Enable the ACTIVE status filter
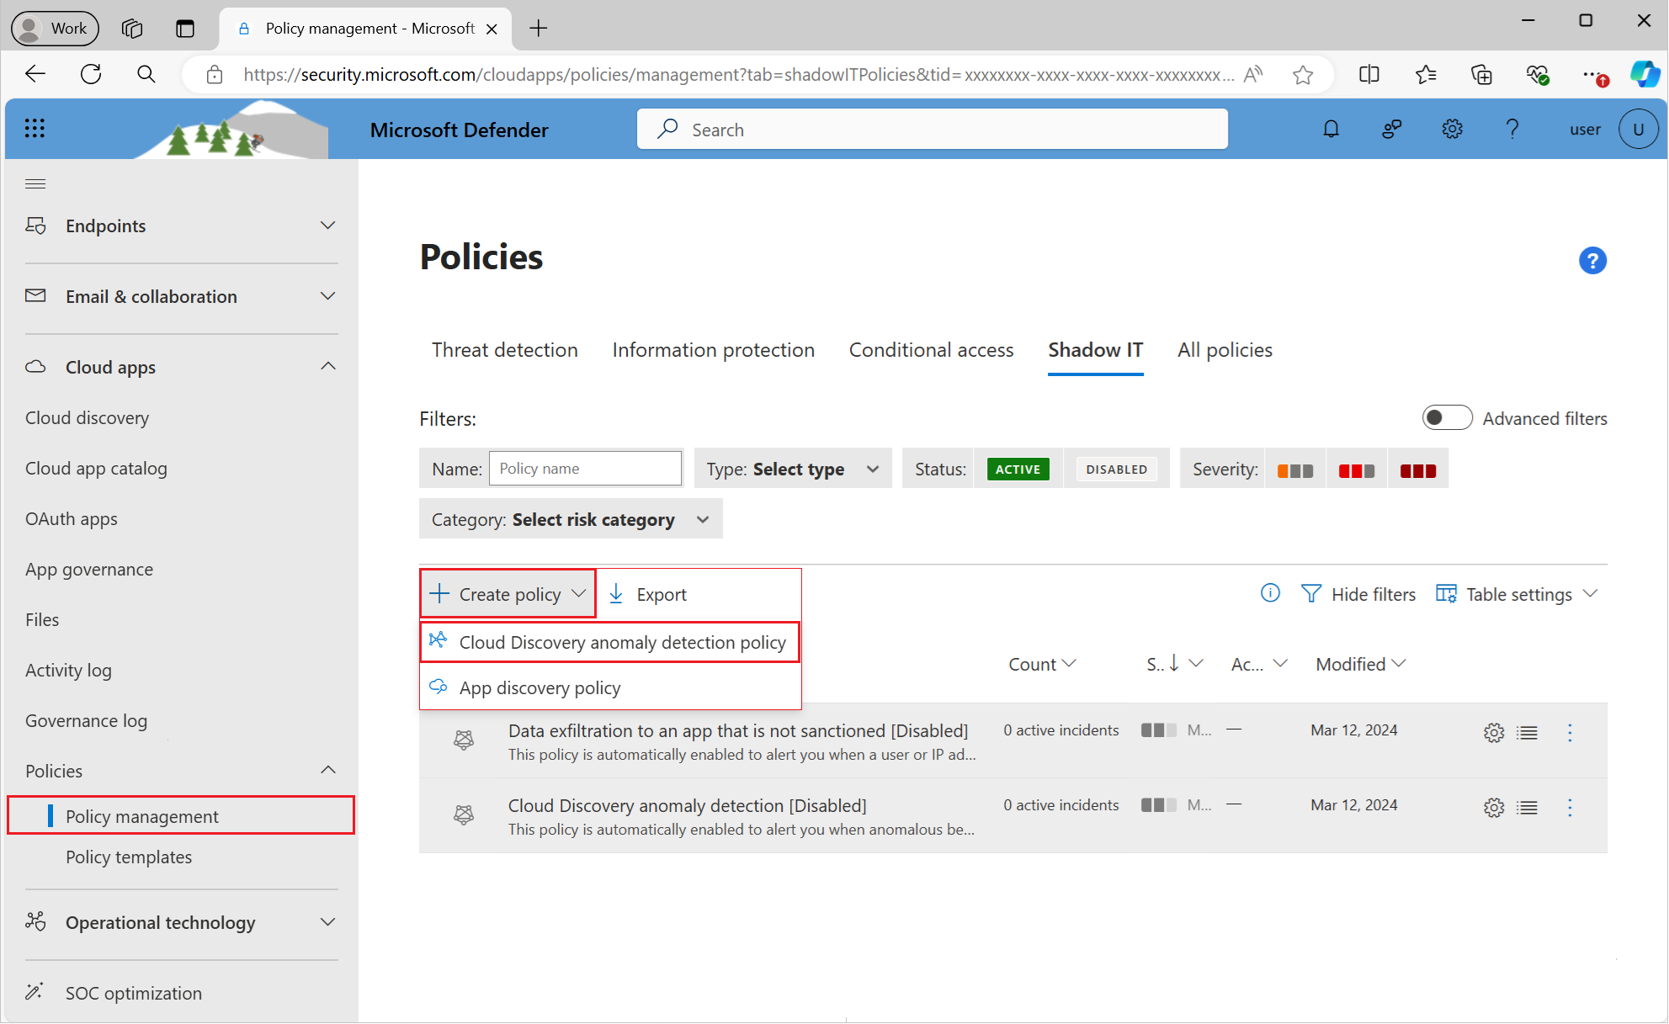 1016,470
